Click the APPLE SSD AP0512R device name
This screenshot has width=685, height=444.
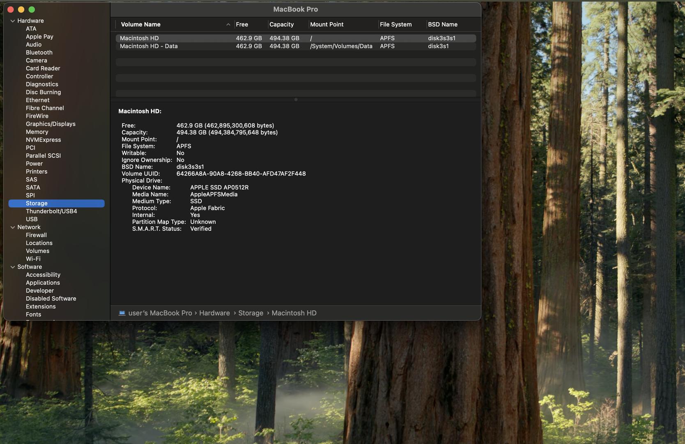click(x=219, y=187)
